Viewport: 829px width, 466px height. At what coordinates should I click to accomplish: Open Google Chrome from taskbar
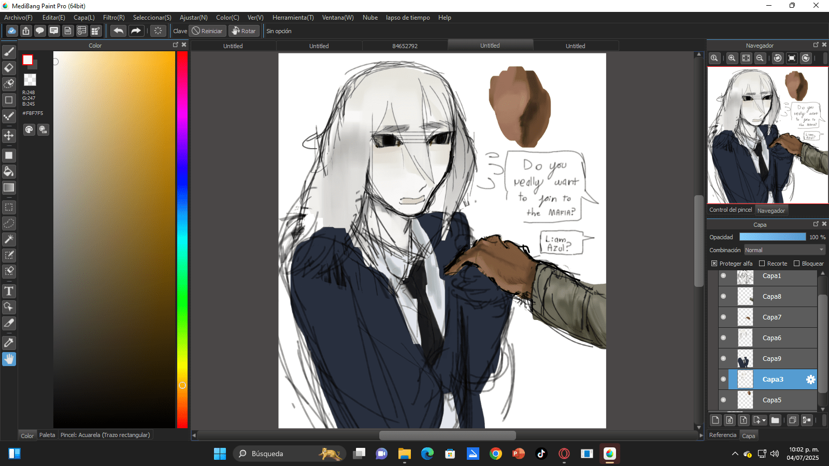[x=496, y=454]
